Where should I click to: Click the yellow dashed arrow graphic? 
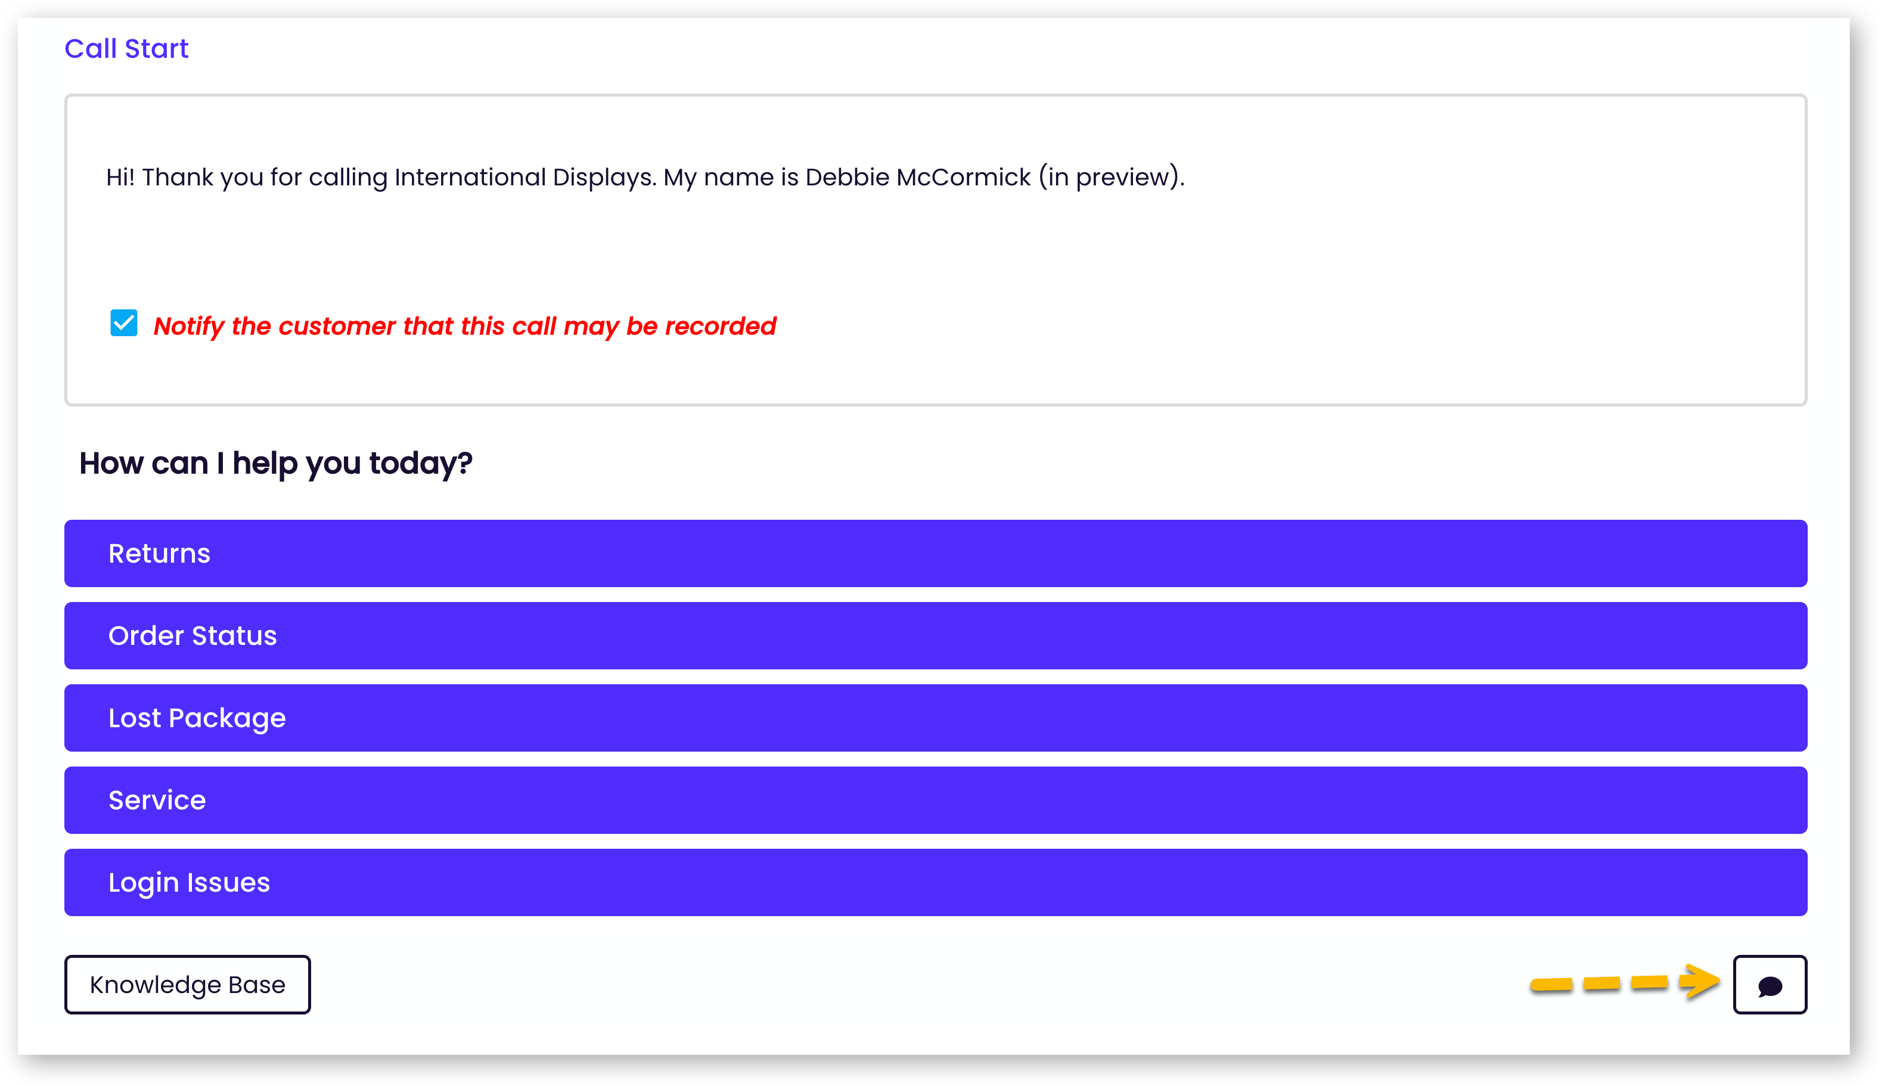click(x=1625, y=983)
